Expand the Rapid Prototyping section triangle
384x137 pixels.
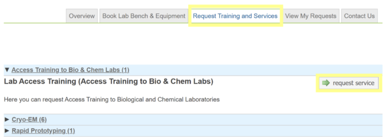tap(7, 131)
